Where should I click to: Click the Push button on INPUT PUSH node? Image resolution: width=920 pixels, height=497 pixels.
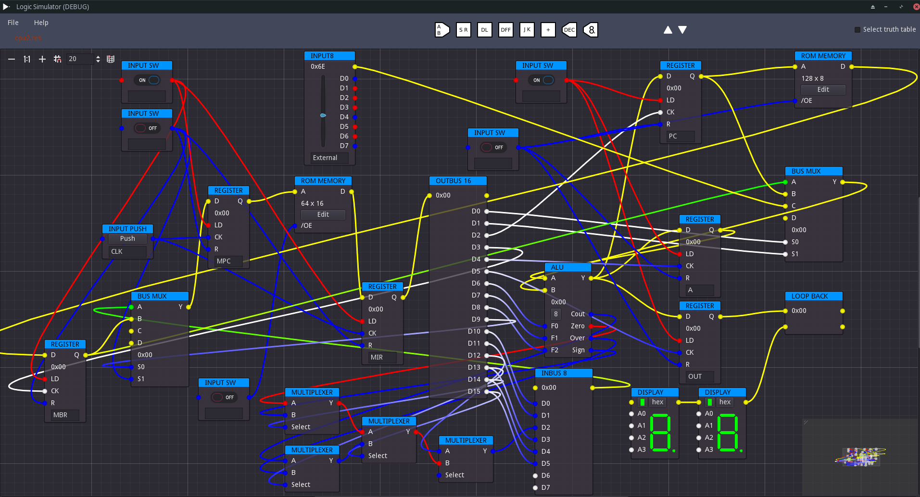point(127,238)
